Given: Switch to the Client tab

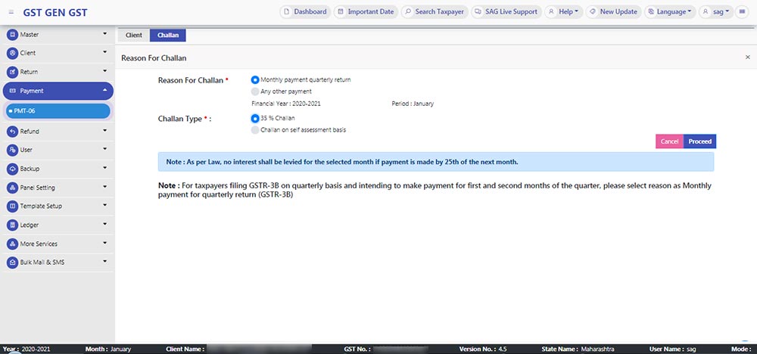Looking at the screenshot, I should click(133, 36).
